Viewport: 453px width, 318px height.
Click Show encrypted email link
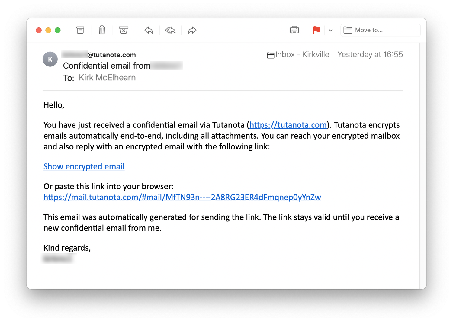point(84,166)
